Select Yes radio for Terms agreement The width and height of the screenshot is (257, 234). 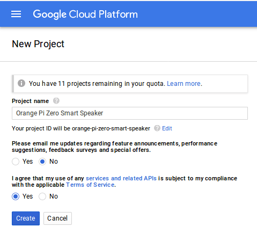[x=16, y=196]
